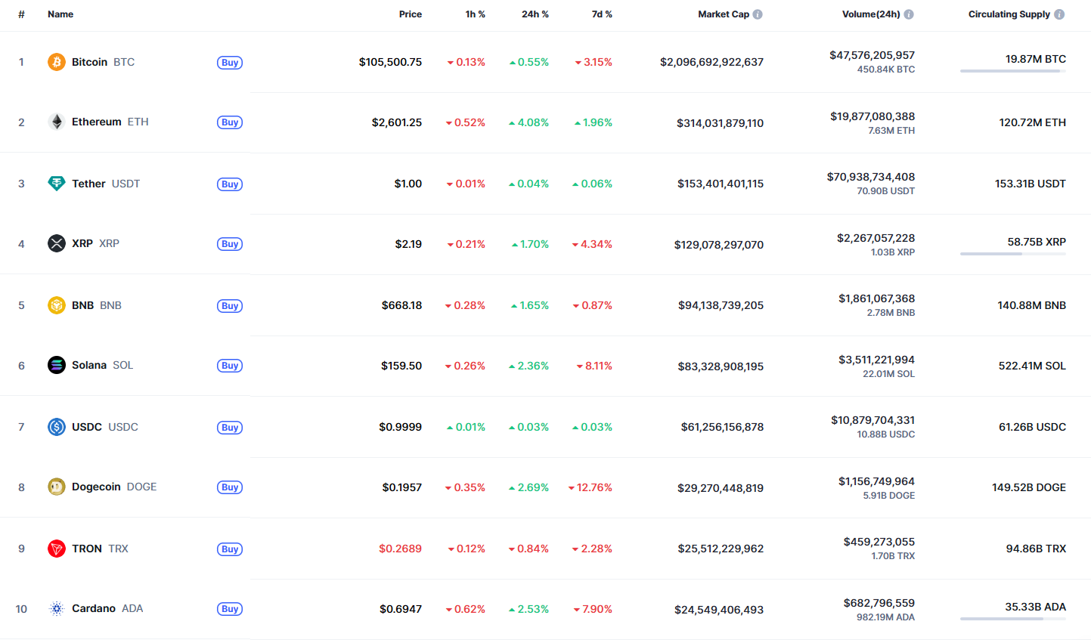The height and width of the screenshot is (640, 1091).
Task: Click the Buy button in the USDC row
Action: 230,428
